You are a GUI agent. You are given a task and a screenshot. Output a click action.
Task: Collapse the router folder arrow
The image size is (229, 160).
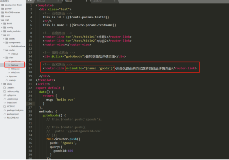click(4, 50)
